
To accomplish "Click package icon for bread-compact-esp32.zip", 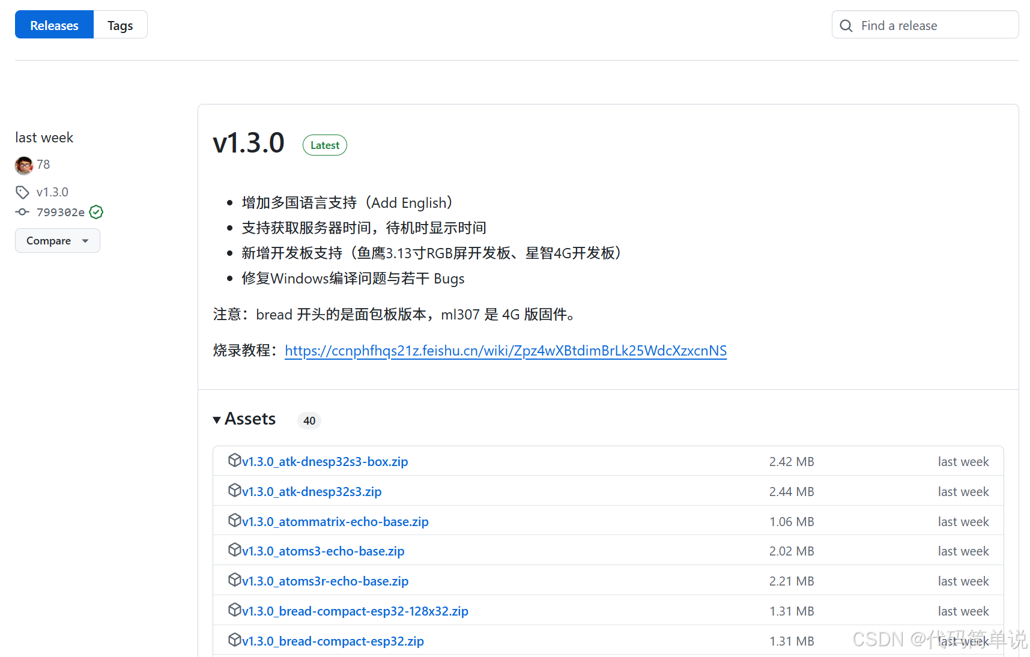I will click(x=235, y=640).
